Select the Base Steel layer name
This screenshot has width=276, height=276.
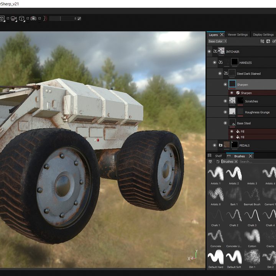244,123
